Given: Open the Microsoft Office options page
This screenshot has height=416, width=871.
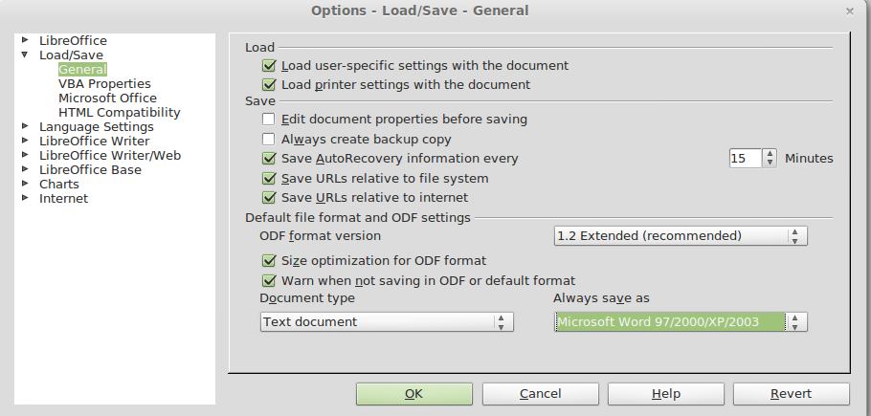Looking at the screenshot, I should coord(107,99).
